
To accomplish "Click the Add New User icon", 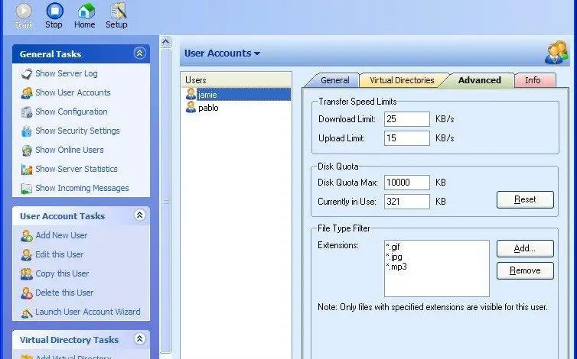I will coord(27,235).
